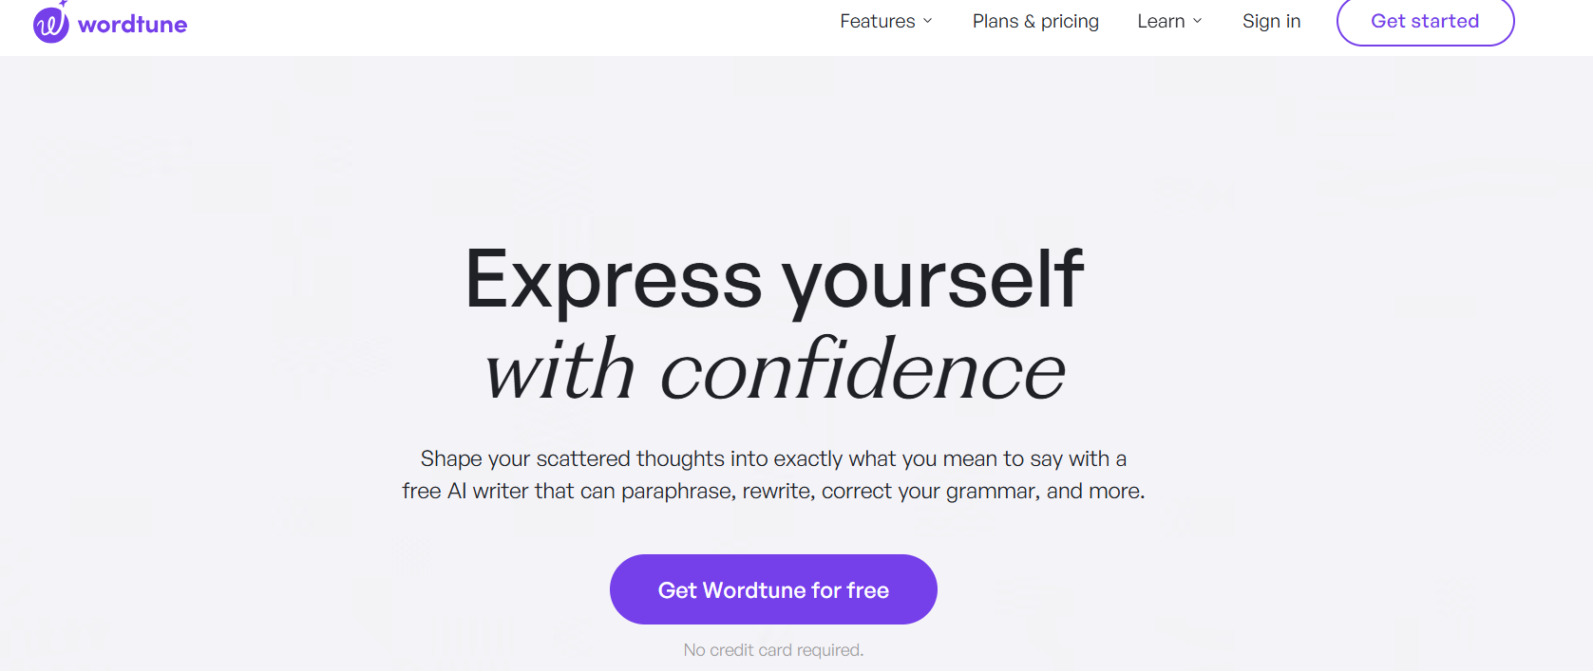Click the outlined Get started button
The width and height of the screenshot is (1593, 671).
click(x=1425, y=21)
